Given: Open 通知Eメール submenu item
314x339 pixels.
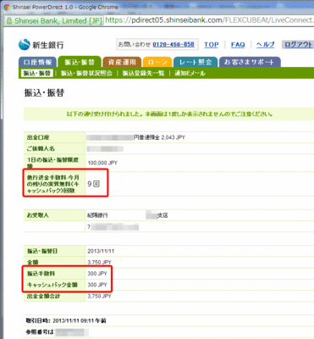Looking at the screenshot, I should click(x=190, y=73).
